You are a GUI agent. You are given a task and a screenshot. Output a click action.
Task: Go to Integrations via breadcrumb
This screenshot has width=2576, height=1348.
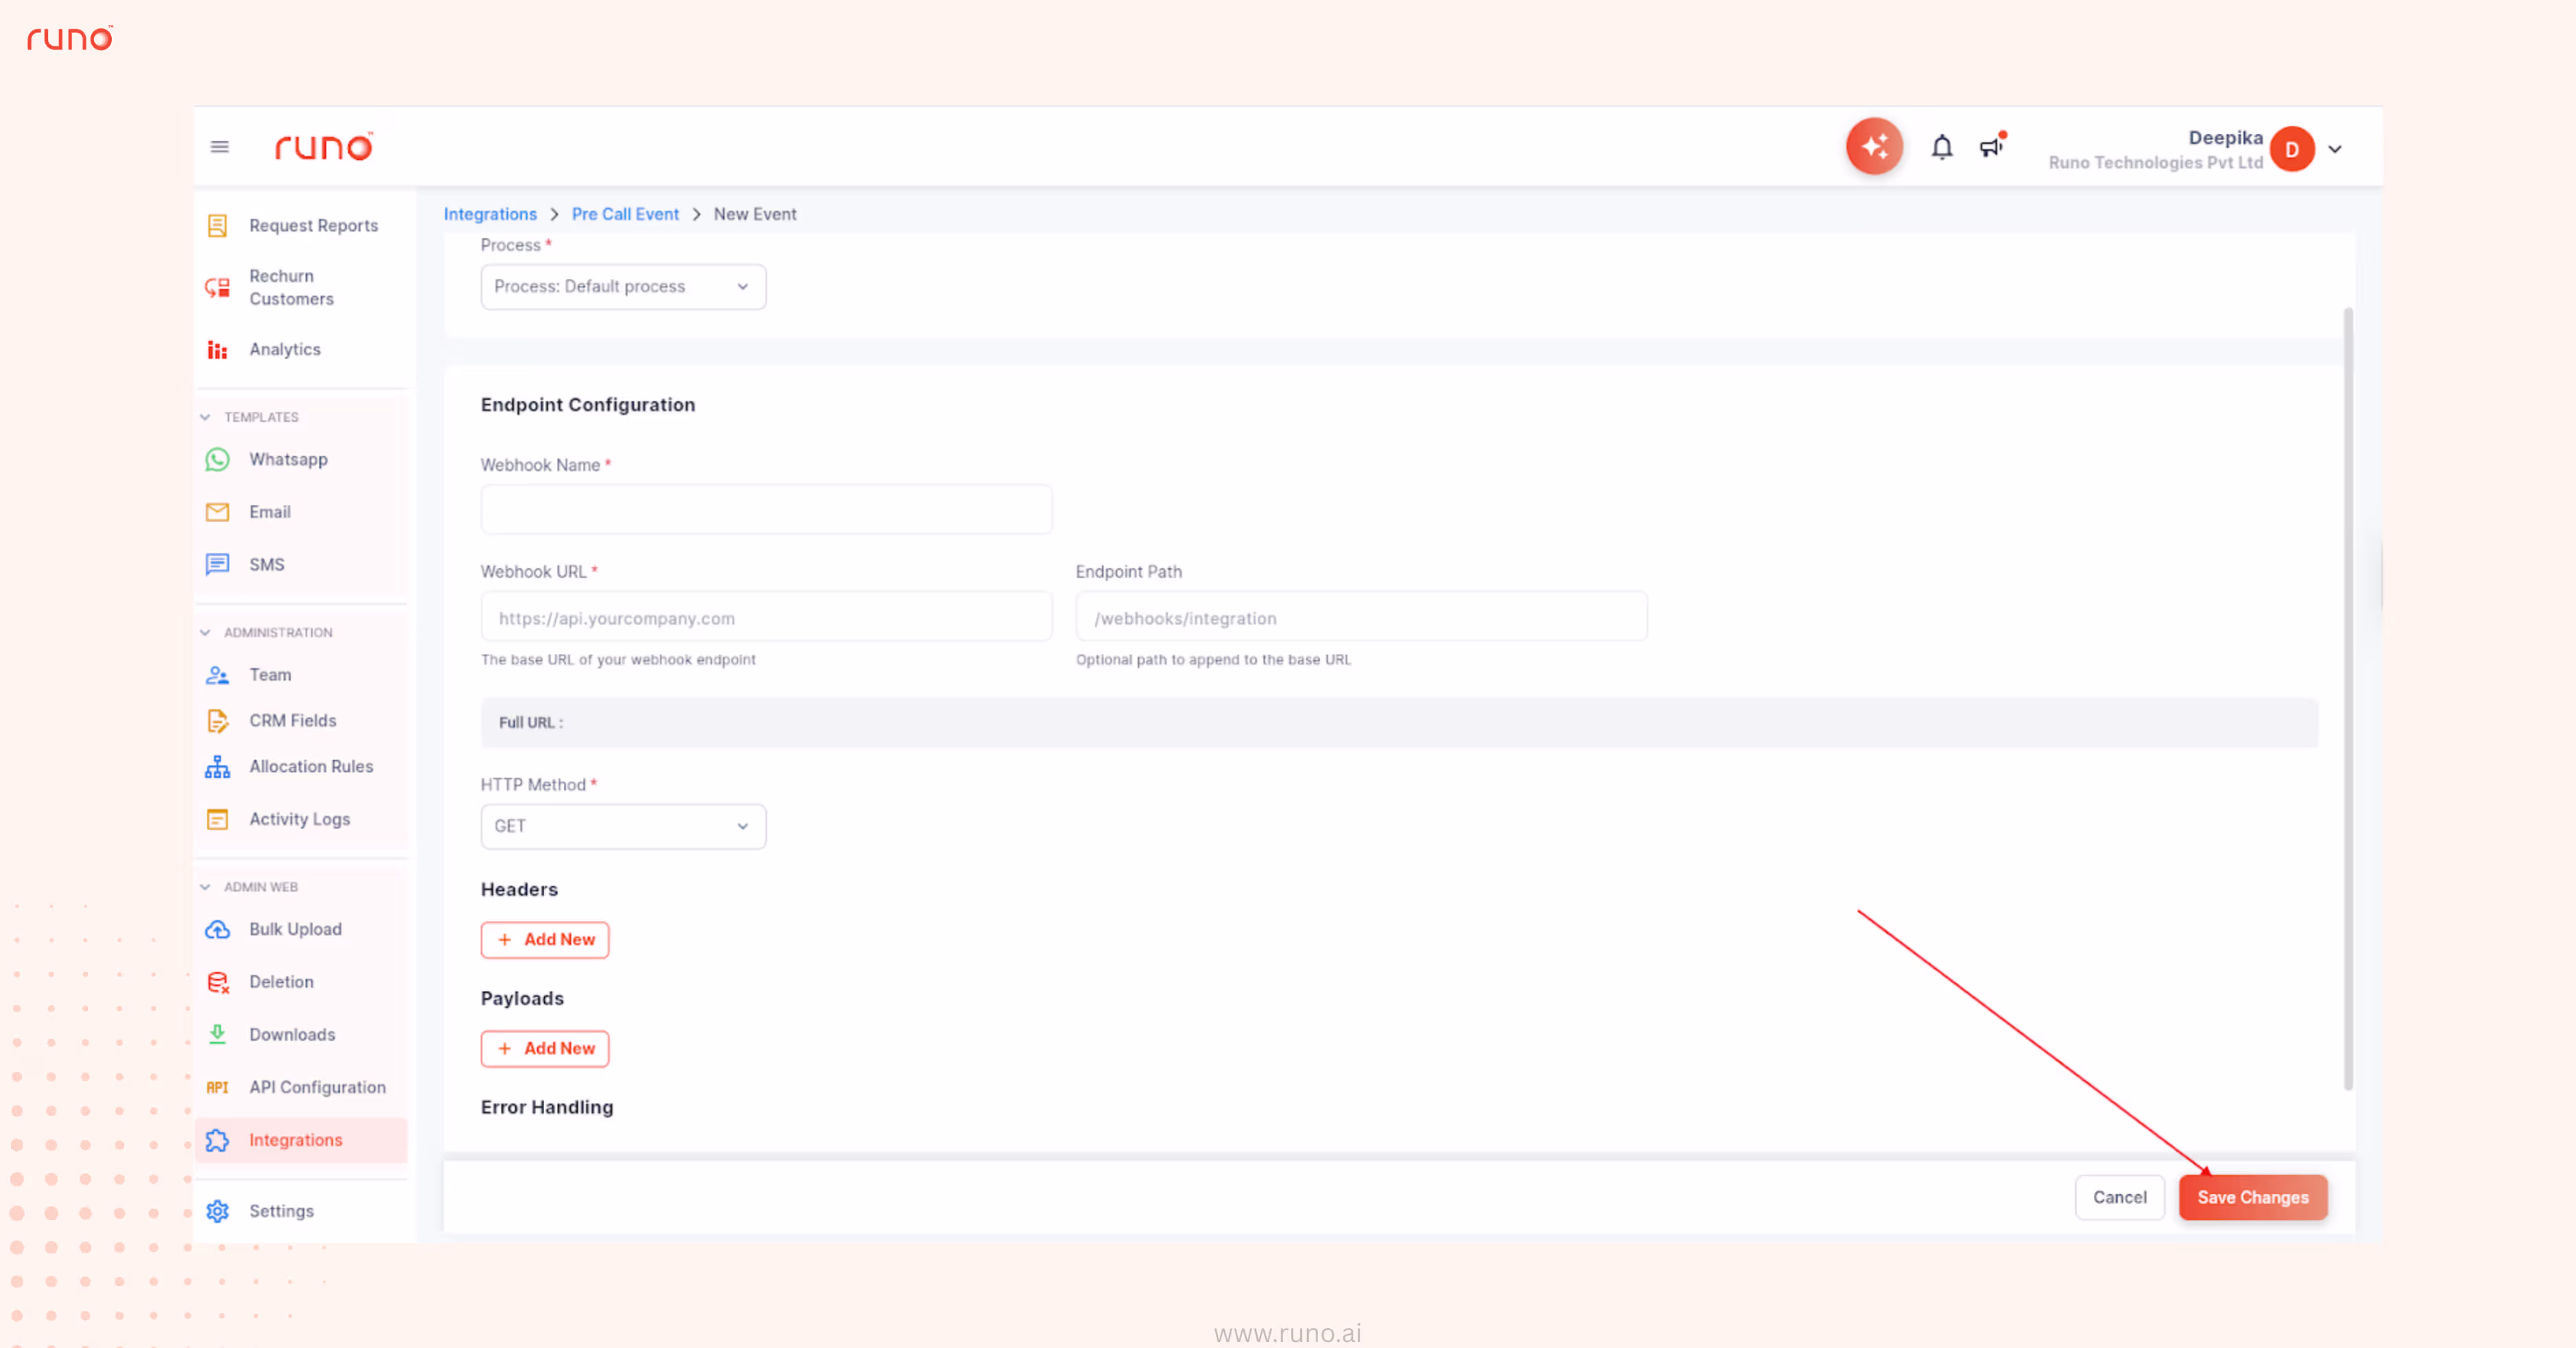(490, 213)
